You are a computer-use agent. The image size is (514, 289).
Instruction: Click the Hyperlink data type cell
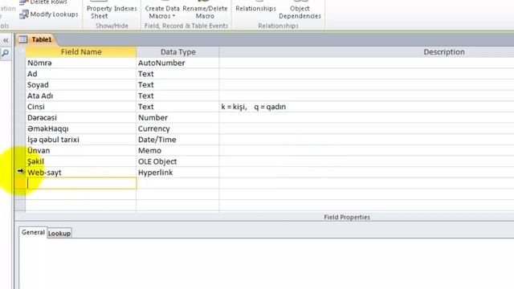tap(177, 173)
